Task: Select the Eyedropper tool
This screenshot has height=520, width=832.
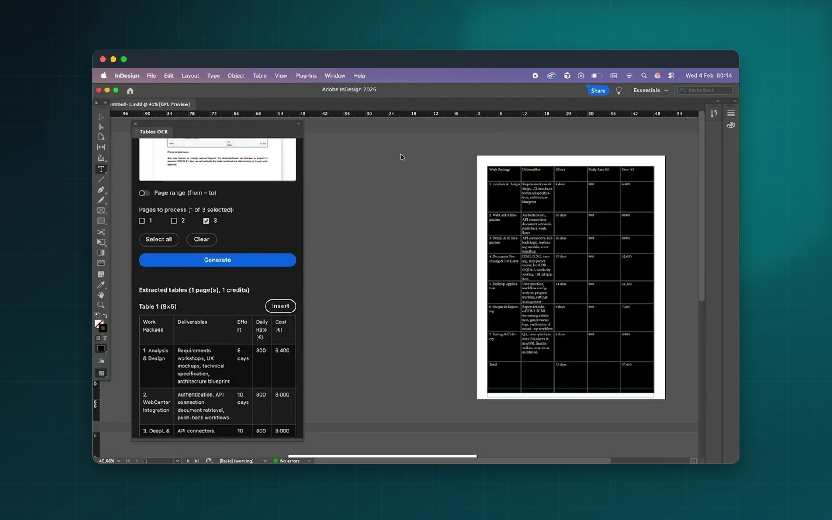Action: tap(101, 285)
